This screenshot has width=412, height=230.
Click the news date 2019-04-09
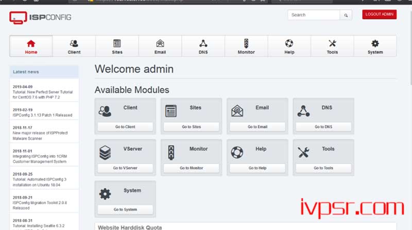click(x=23, y=87)
